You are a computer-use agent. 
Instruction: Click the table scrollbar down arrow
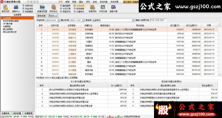tap(220, 75)
